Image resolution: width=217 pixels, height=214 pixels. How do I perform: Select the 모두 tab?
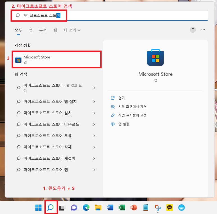pyautogui.click(x=19, y=30)
